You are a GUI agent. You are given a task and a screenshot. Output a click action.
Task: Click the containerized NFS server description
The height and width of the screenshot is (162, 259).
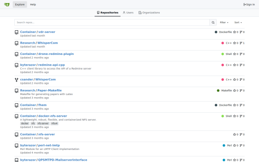tap(58, 120)
